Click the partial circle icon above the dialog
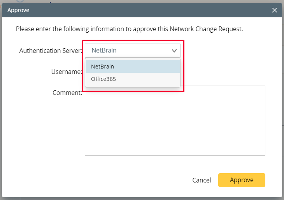The height and width of the screenshot is (200, 284). pos(19,1)
